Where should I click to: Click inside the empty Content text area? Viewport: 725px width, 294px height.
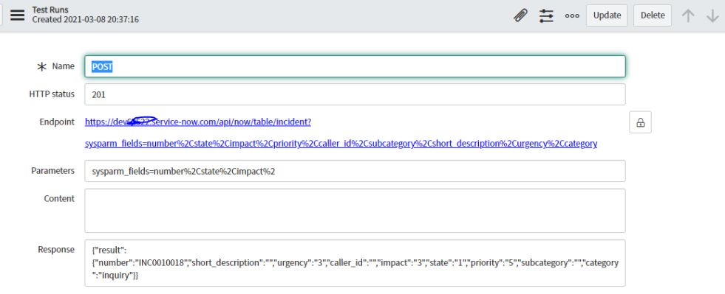pyautogui.click(x=355, y=211)
